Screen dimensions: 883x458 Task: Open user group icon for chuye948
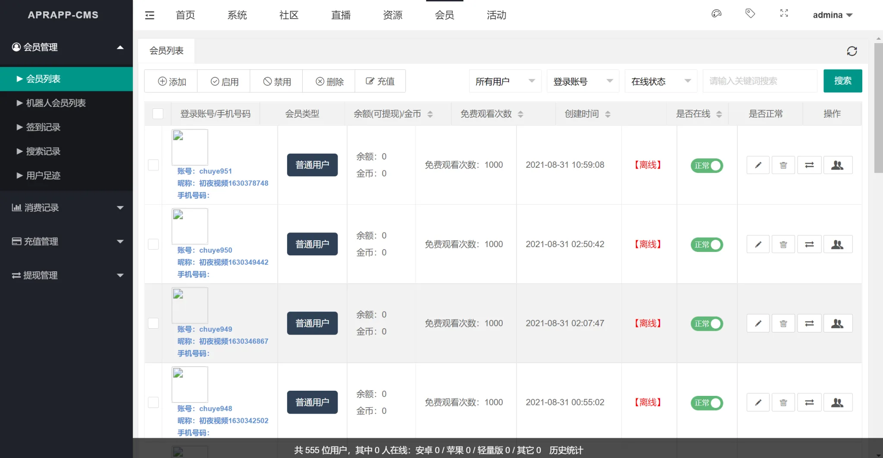pyautogui.click(x=837, y=402)
